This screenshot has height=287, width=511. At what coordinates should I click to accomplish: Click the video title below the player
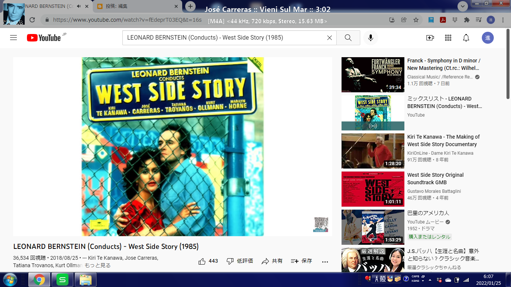point(106,247)
